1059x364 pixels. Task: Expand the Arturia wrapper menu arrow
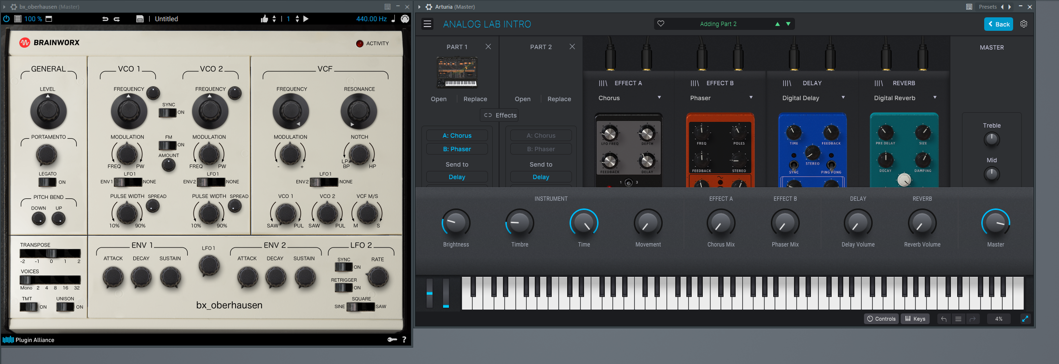(419, 7)
